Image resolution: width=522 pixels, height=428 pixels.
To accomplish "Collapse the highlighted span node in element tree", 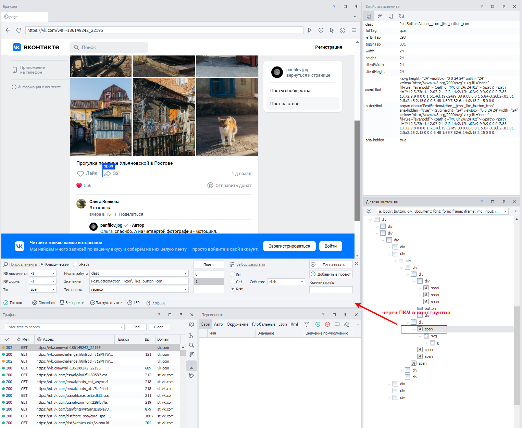I will click(x=414, y=329).
